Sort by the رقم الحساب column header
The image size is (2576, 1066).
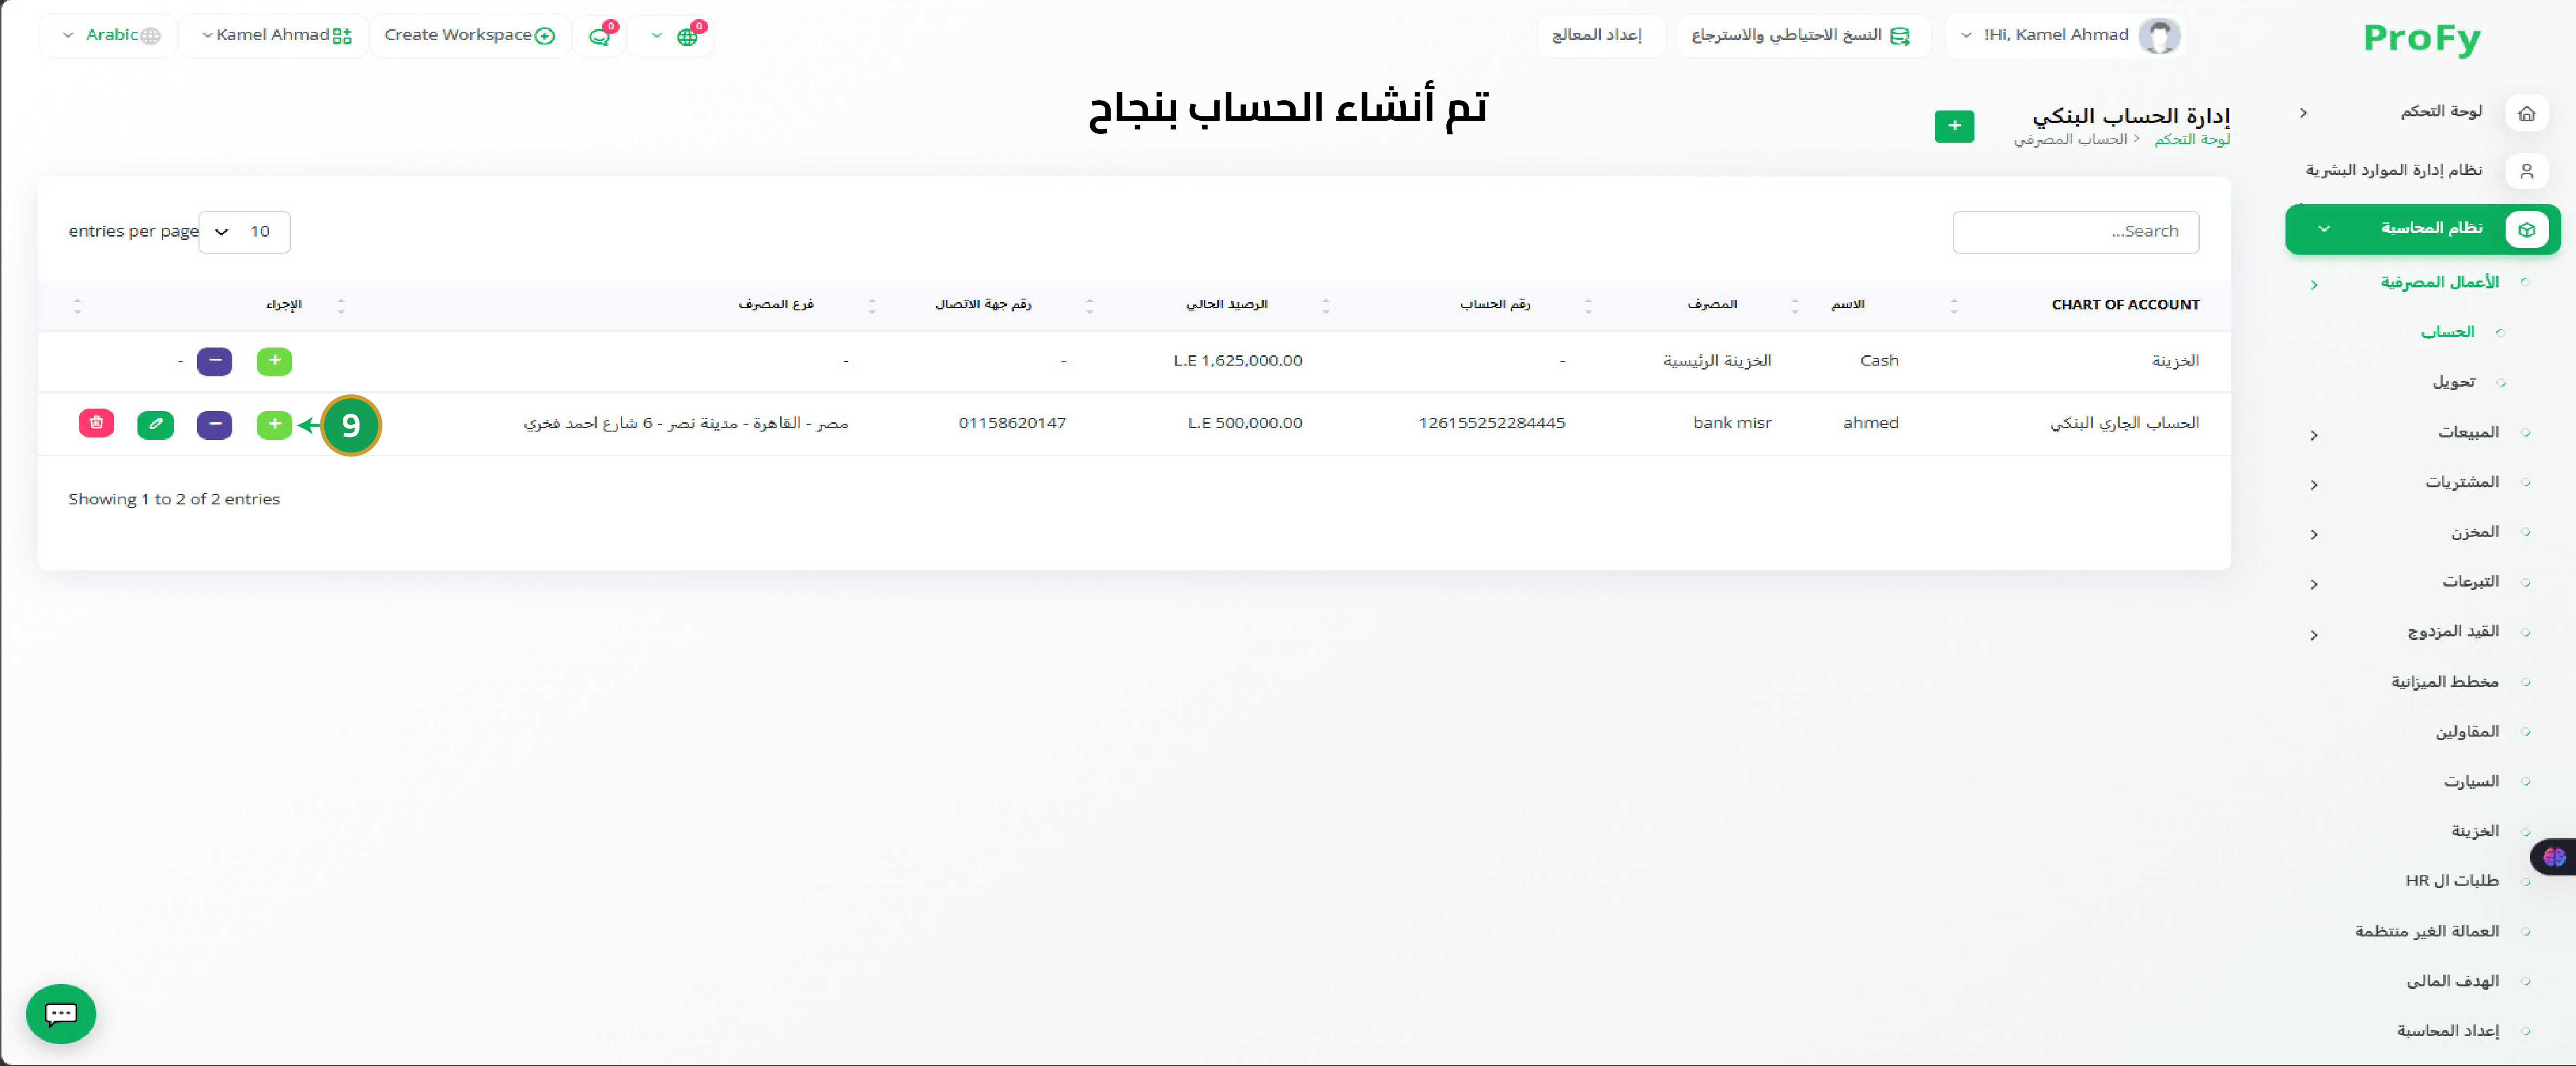tap(1494, 305)
